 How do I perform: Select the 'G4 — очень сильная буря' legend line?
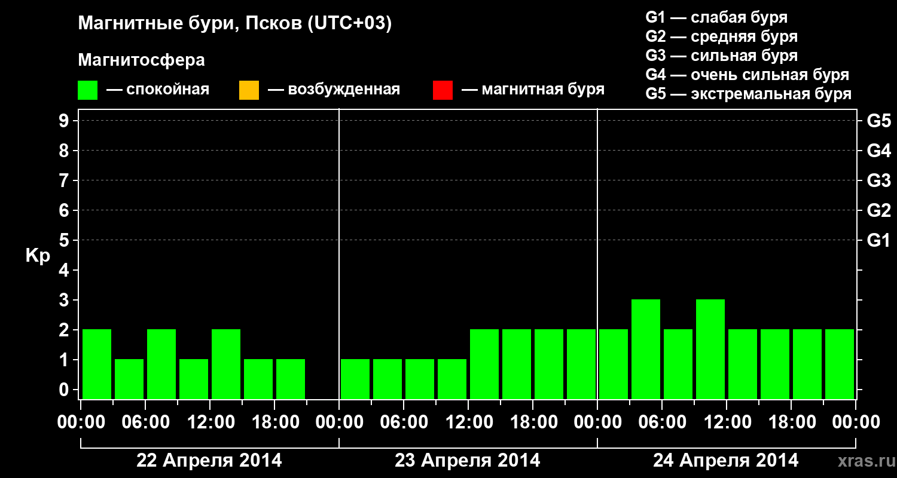(x=747, y=75)
